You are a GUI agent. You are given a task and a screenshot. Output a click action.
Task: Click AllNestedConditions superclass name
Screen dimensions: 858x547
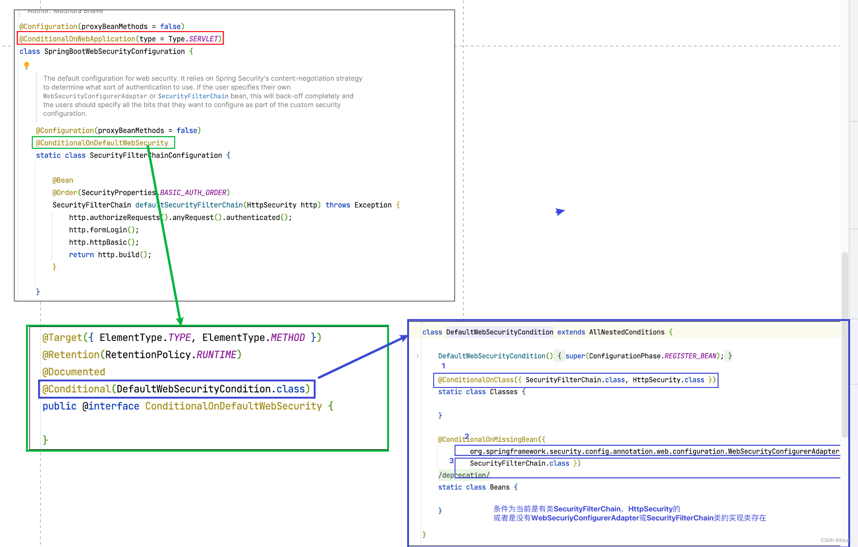[627, 332]
